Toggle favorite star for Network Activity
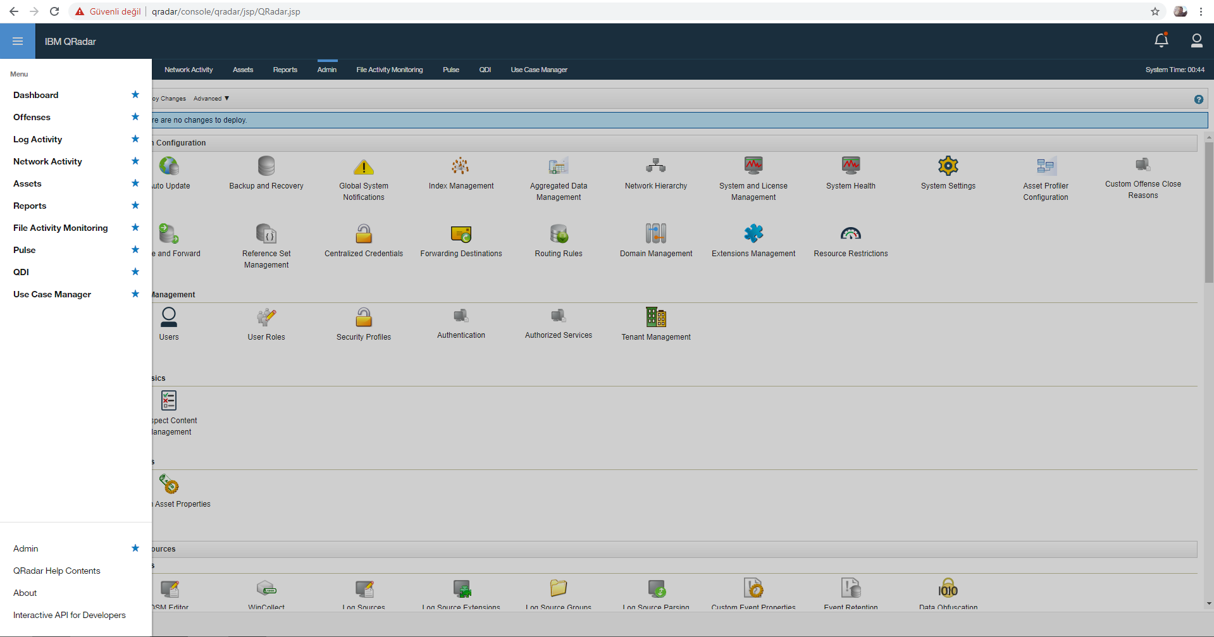This screenshot has height=637, width=1214. click(x=135, y=161)
